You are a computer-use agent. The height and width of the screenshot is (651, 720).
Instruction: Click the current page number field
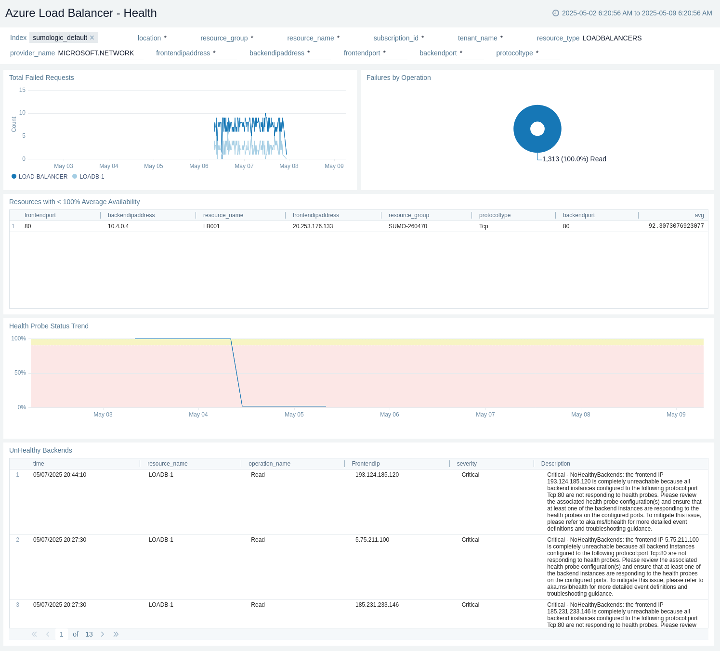(x=62, y=634)
